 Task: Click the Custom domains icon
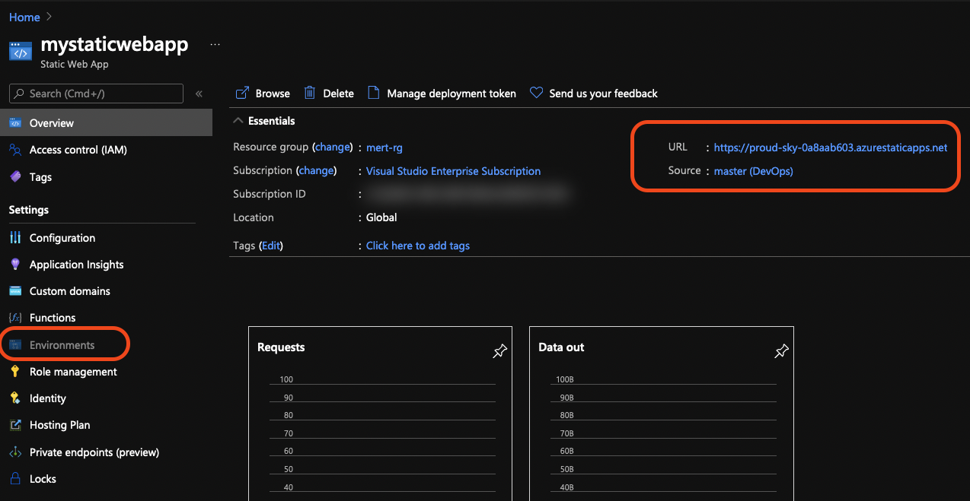(x=15, y=291)
